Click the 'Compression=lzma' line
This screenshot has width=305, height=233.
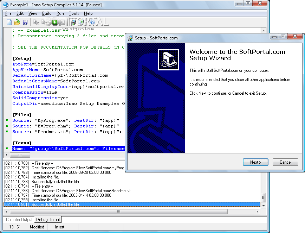click(x=35, y=92)
